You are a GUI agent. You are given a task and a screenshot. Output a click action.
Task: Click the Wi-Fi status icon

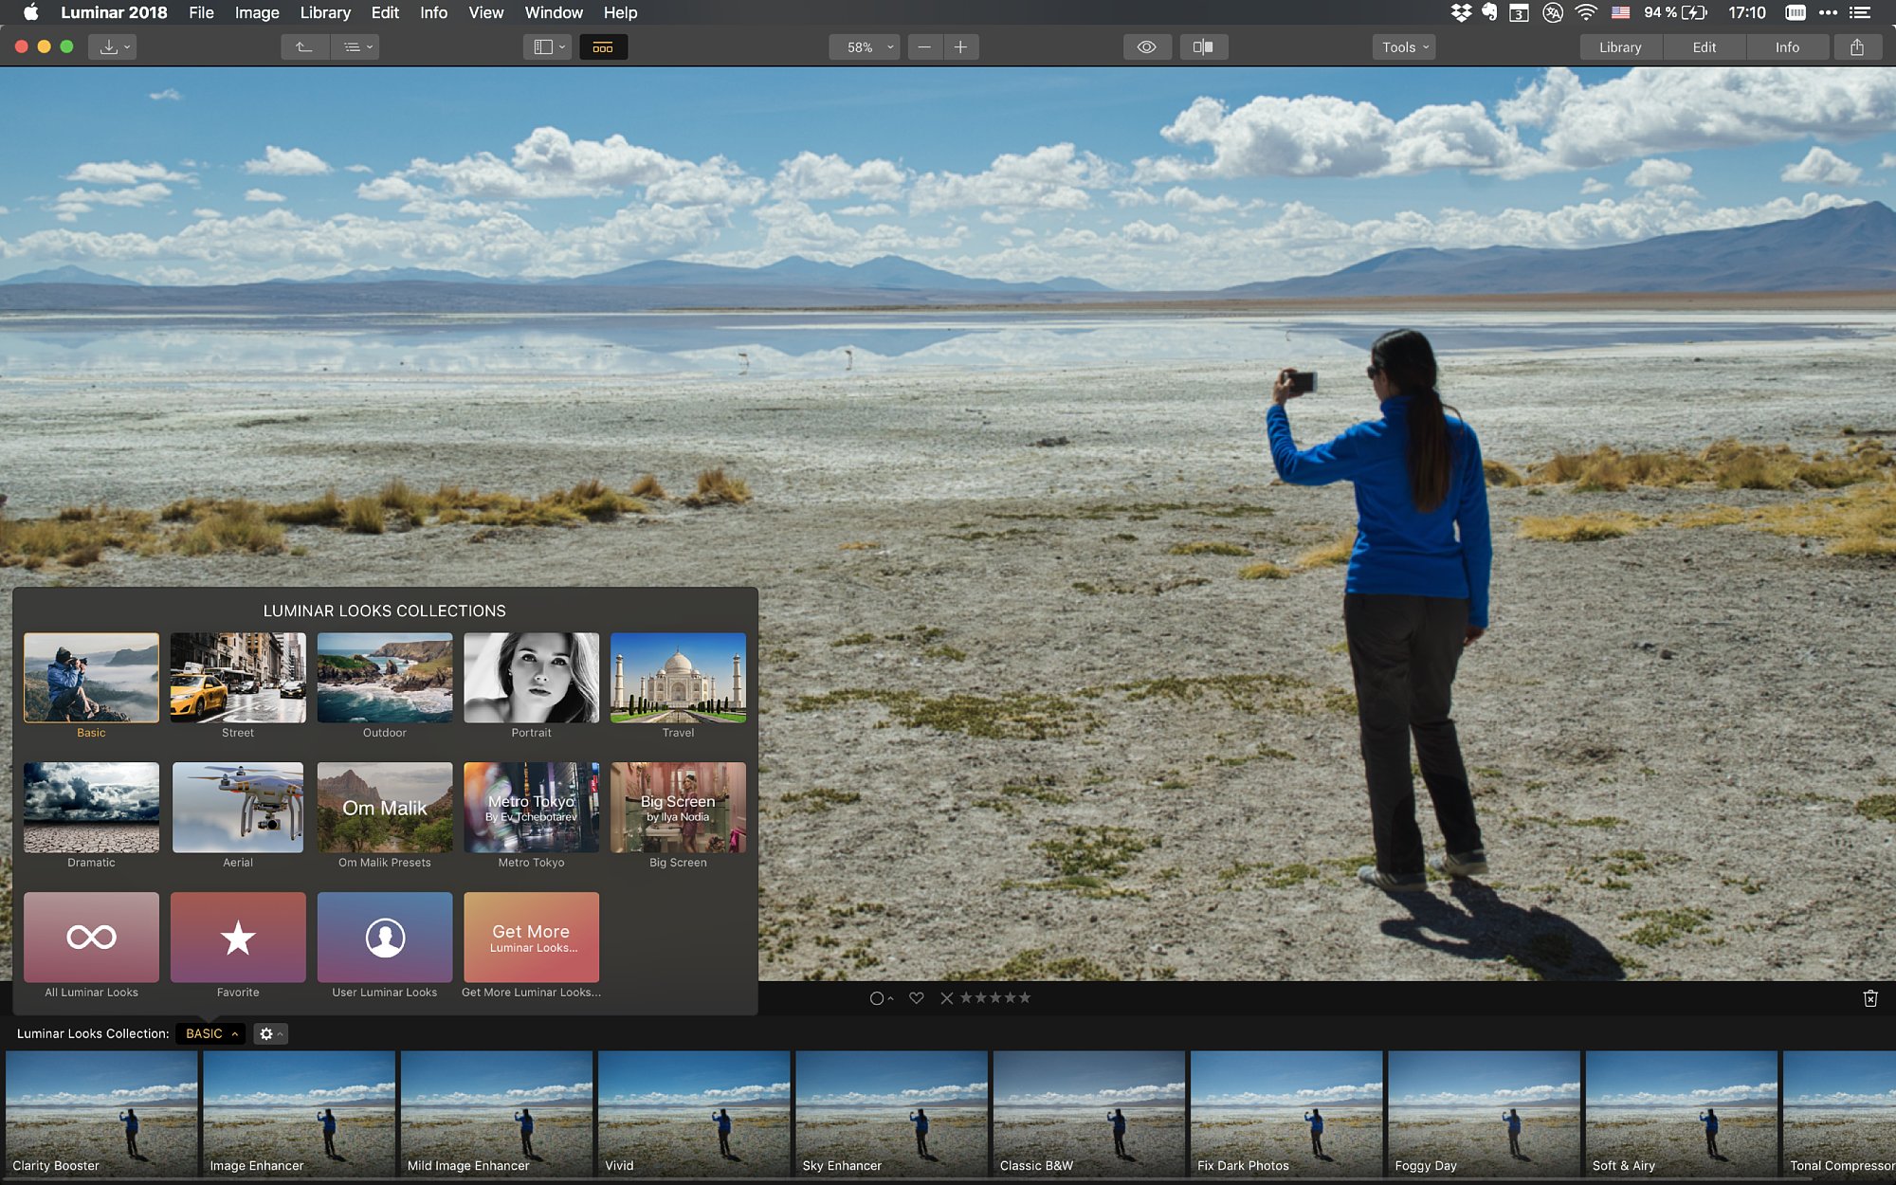coord(1585,12)
